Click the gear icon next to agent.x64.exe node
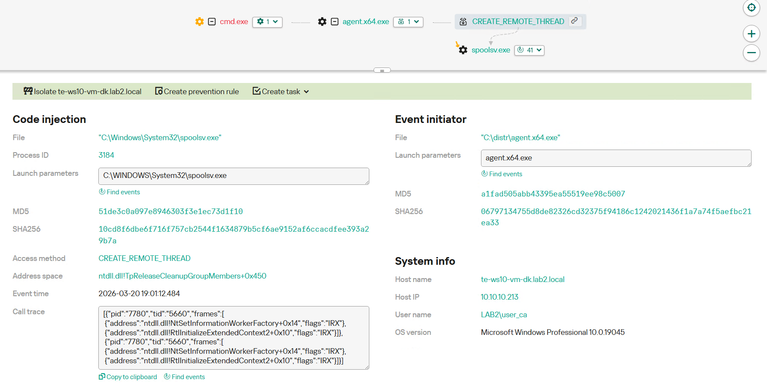The height and width of the screenshot is (383, 767). pos(322,21)
